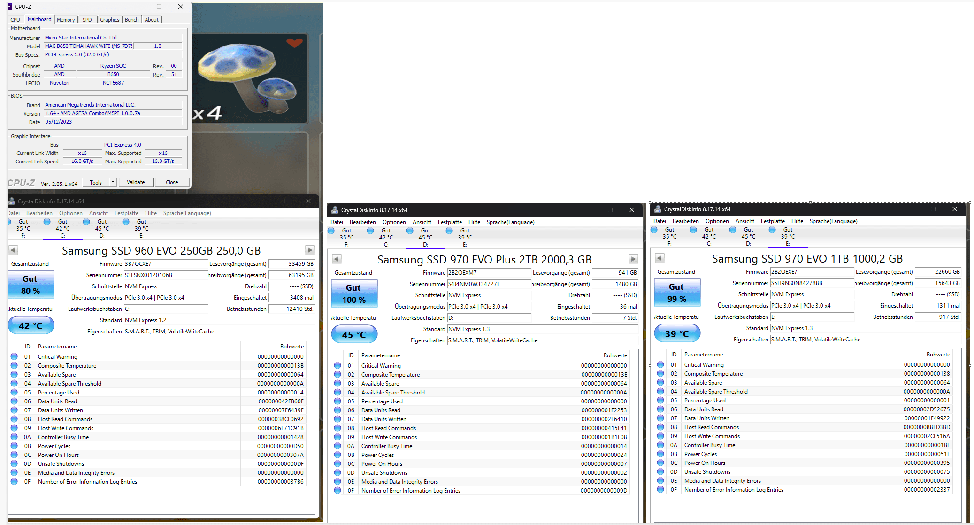Select drive F: 35 °C in 970 EVO 1TB window

tap(669, 237)
